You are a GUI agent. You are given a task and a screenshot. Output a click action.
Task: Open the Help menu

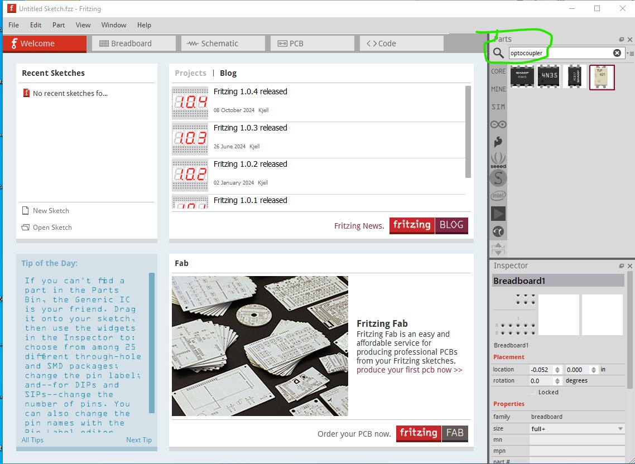(x=144, y=25)
